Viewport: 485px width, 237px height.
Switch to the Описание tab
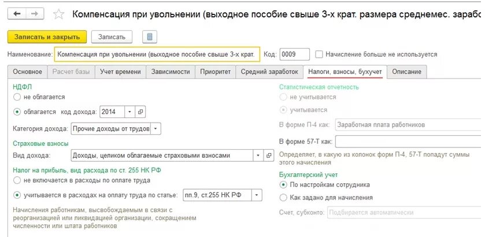click(407, 72)
